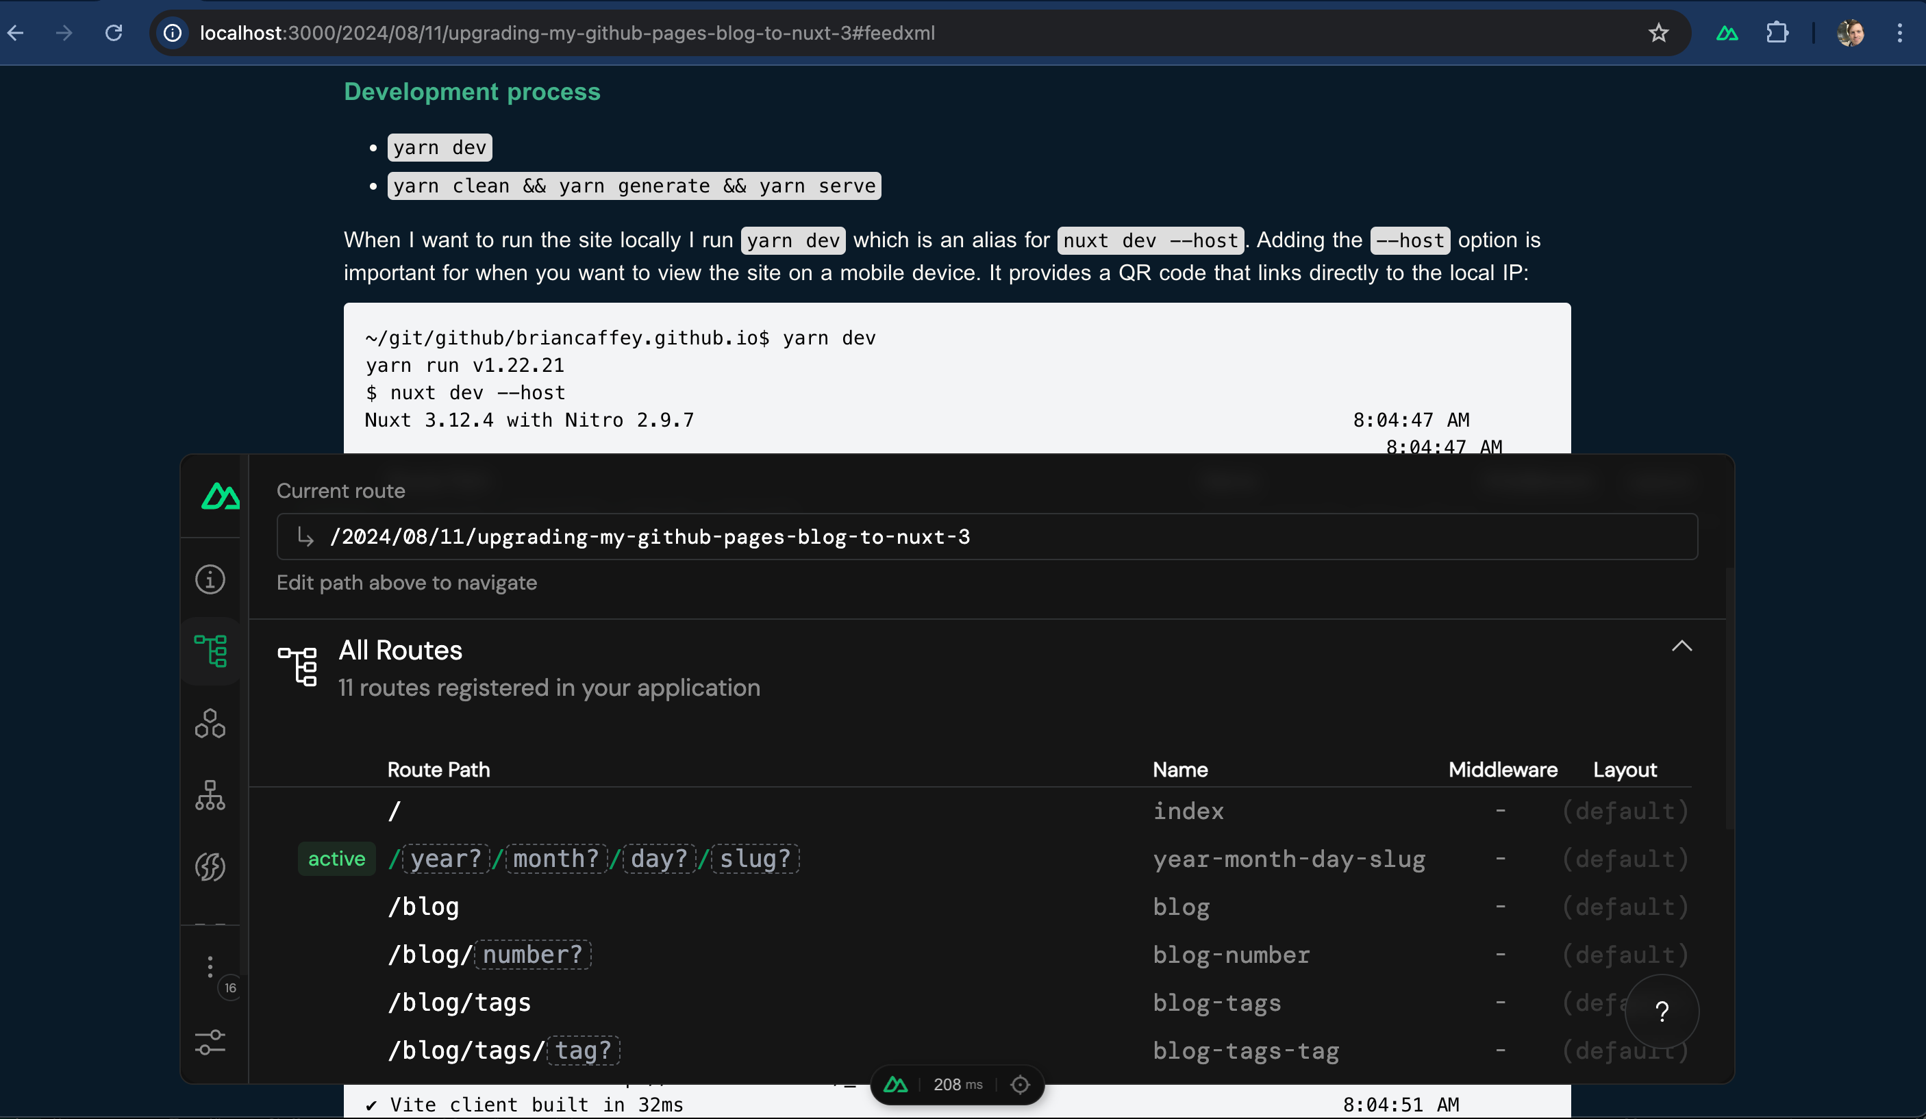Show more DevTools tabs (16)
Image resolution: width=1926 pixels, height=1119 pixels.
click(x=210, y=967)
